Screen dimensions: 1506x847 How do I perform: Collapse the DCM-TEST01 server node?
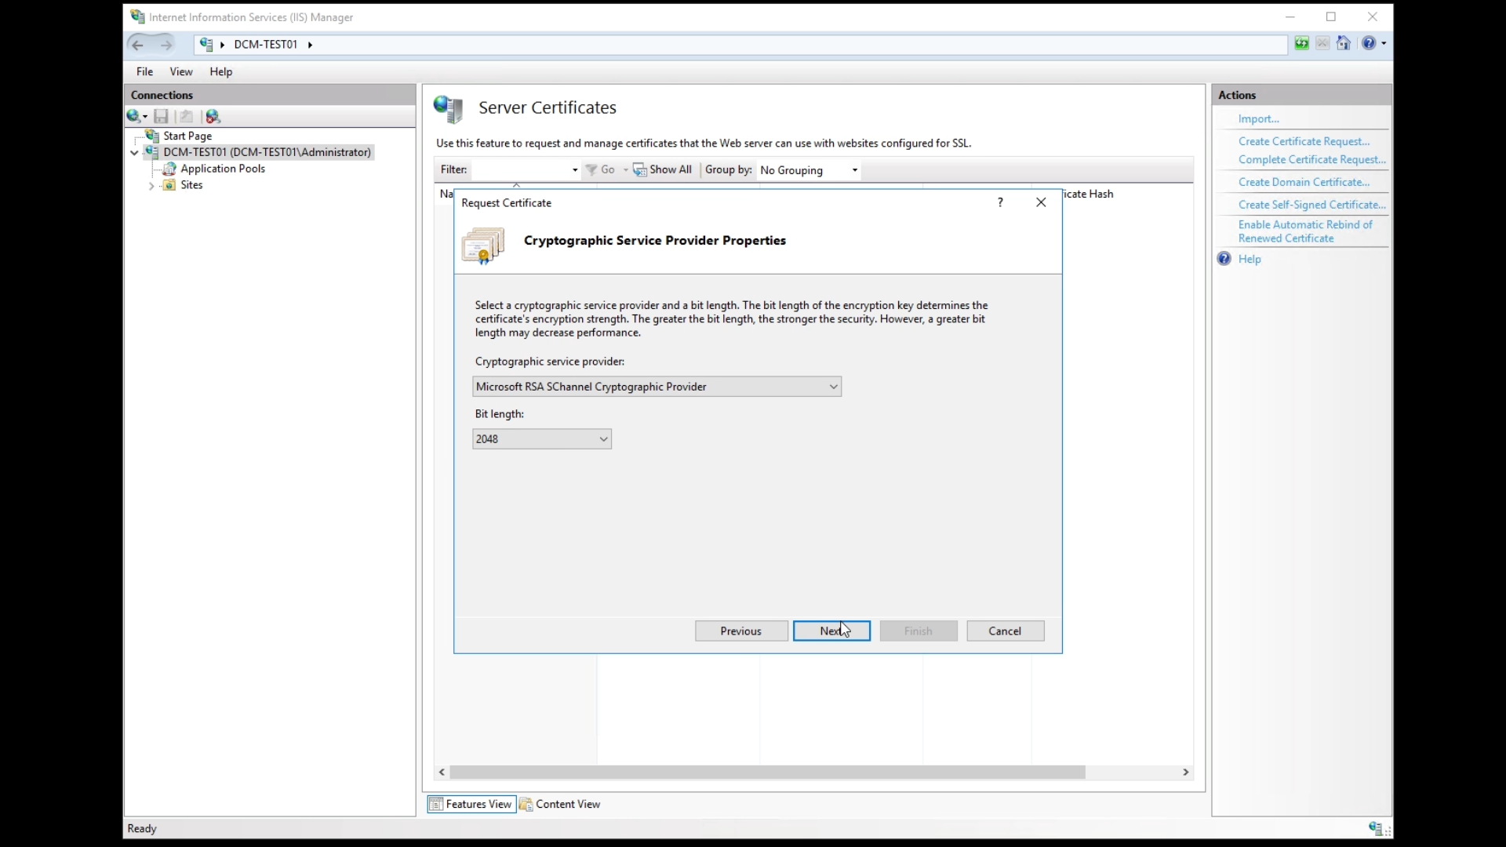(134, 153)
